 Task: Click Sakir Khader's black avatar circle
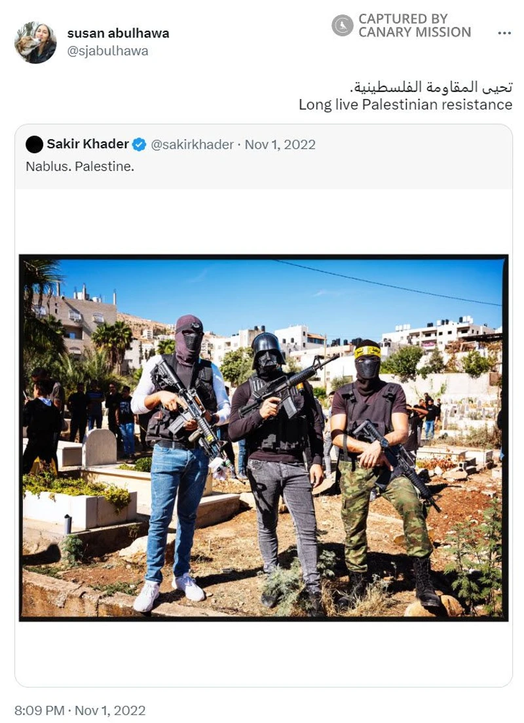pyautogui.click(x=34, y=144)
